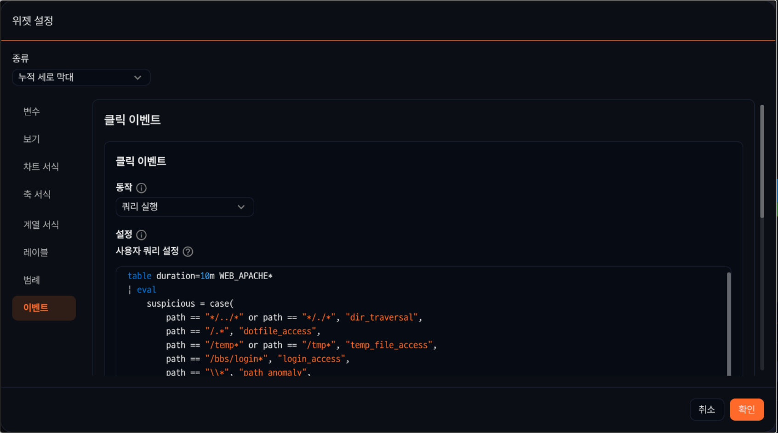Click the code editor's vertical scrollbar
This screenshot has width=778, height=433.
click(x=729, y=321)
